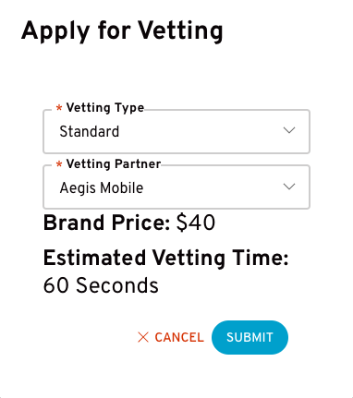The width and height of the screenshot is (353, 398).
Task: Click the red asterisk before Vetting Partner
Action: tap(59, 164)
